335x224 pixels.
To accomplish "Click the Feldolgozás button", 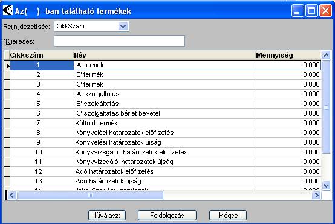I will (x=167, y=216).
